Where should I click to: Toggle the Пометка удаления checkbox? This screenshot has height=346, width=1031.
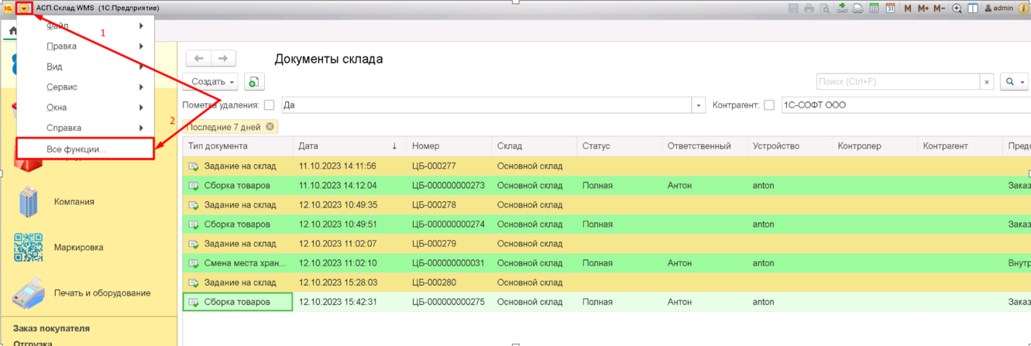[x=269, y=105]
